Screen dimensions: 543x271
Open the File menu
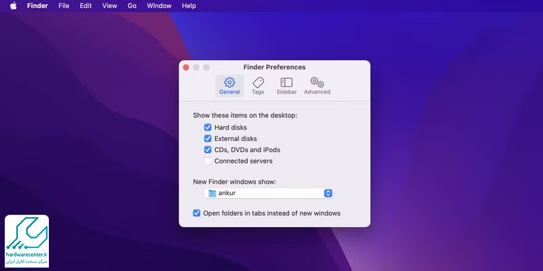tap(64, 6)
